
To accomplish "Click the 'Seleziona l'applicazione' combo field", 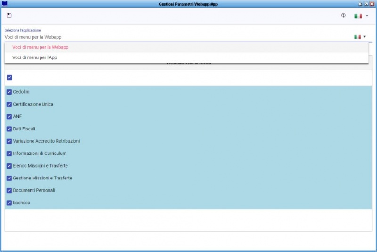I will point(188,37).
